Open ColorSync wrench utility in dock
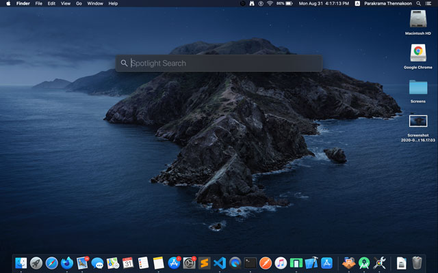This screenshot has width=438, height=273. tap(380, 263)
